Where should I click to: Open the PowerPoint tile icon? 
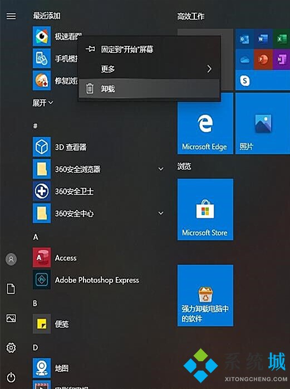263,59
